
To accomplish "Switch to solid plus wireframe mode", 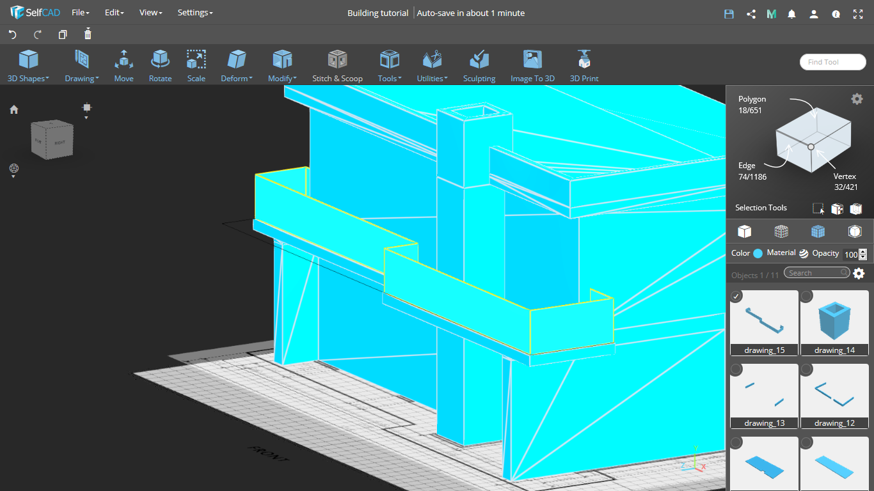I will pyautogui.click(x=818, y=231).
